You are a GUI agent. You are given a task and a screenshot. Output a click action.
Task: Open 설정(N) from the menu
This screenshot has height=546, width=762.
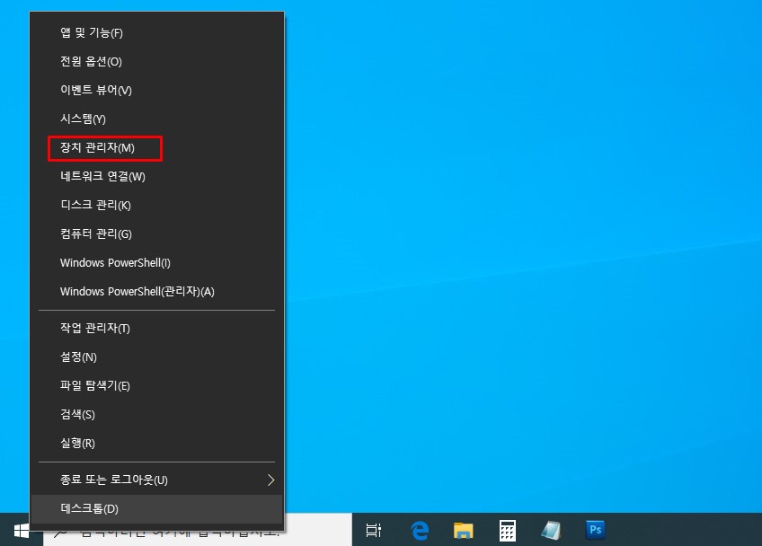tap(157, 357)
